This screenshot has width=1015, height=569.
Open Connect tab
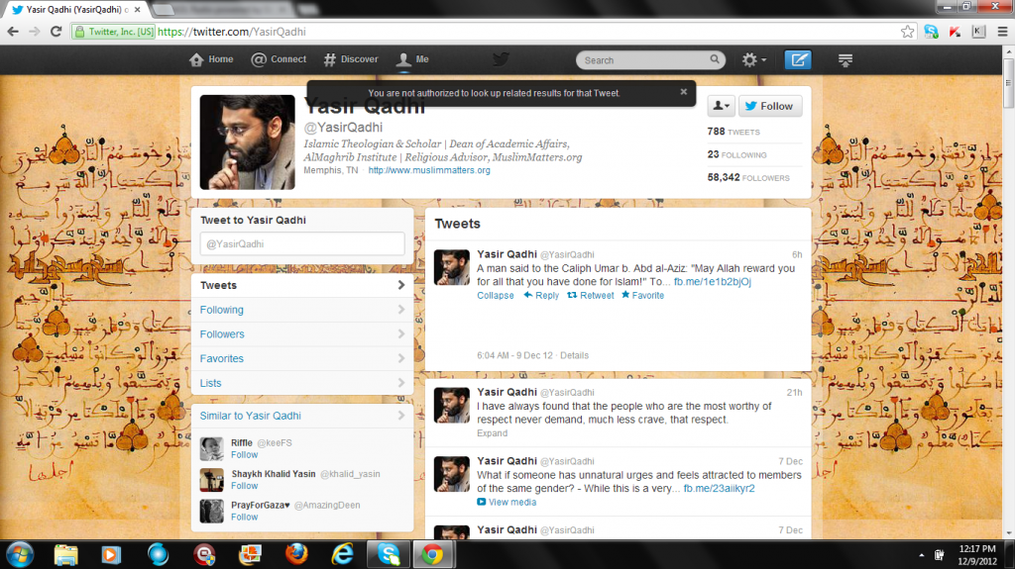[279, 59]
